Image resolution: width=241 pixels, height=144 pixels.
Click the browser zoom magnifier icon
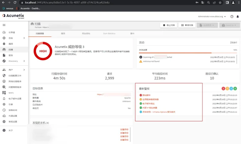209,3
